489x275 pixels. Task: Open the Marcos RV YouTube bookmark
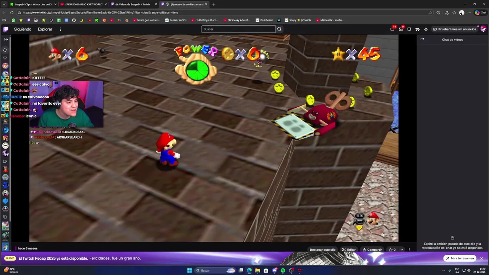330,20
